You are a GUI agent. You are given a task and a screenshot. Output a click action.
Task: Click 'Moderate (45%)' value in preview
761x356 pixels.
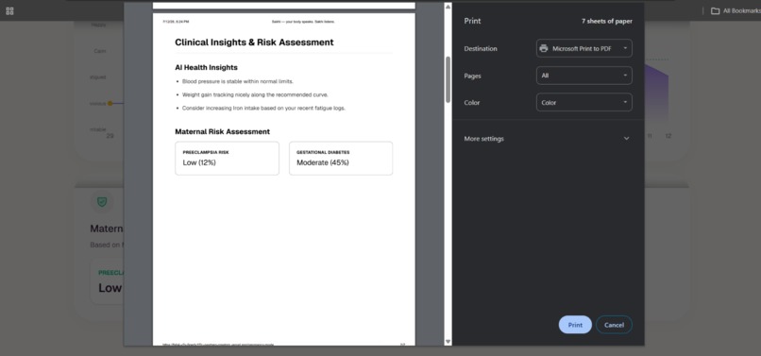coord(323,162)
